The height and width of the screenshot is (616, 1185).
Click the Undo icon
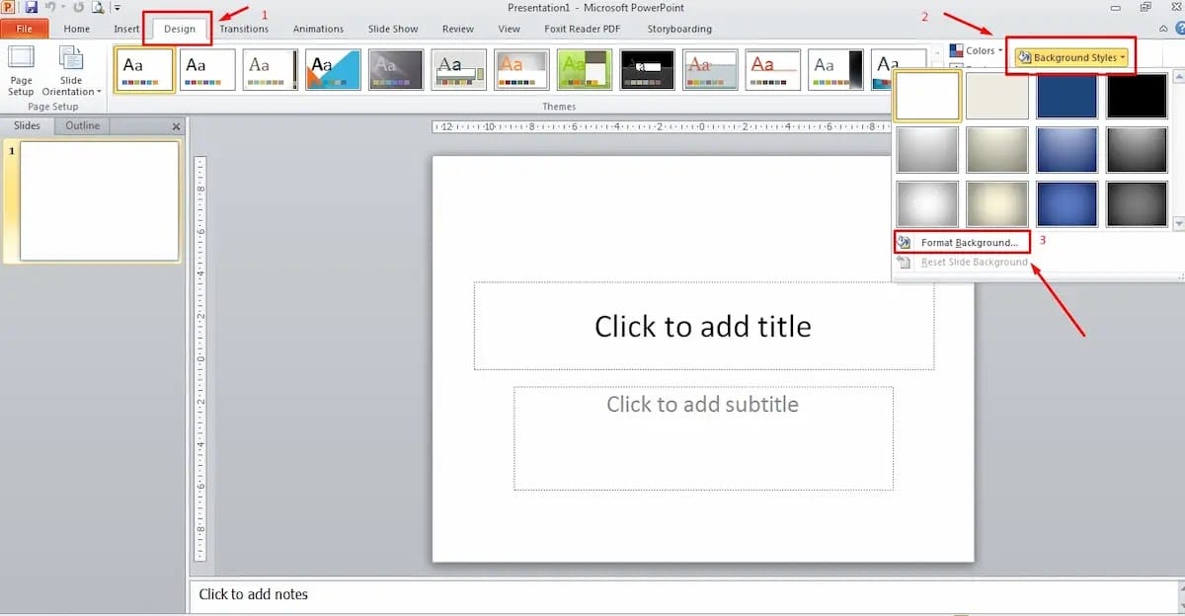coord(51,7)
